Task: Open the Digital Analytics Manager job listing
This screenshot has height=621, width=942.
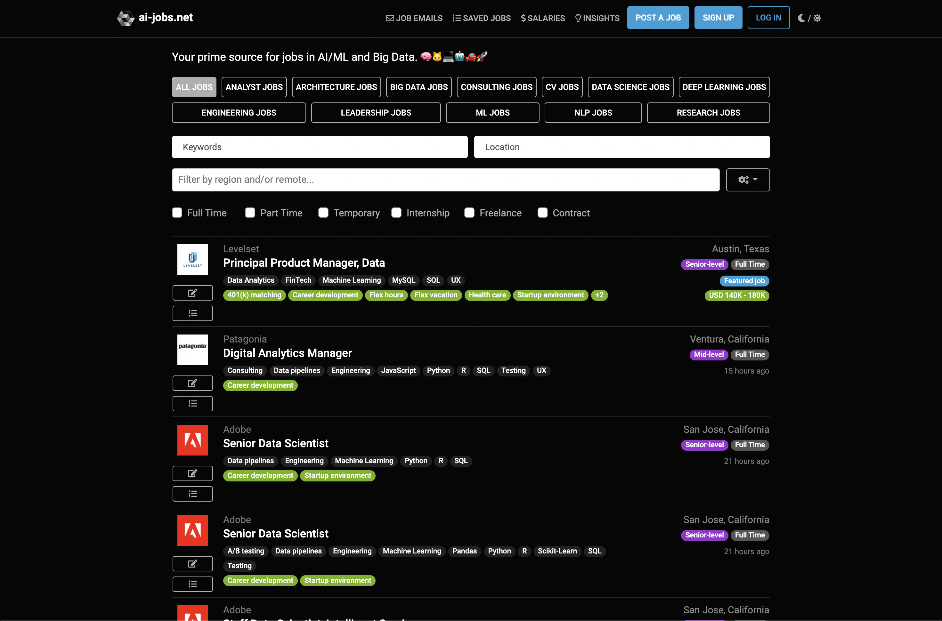Action: (288, 353)
